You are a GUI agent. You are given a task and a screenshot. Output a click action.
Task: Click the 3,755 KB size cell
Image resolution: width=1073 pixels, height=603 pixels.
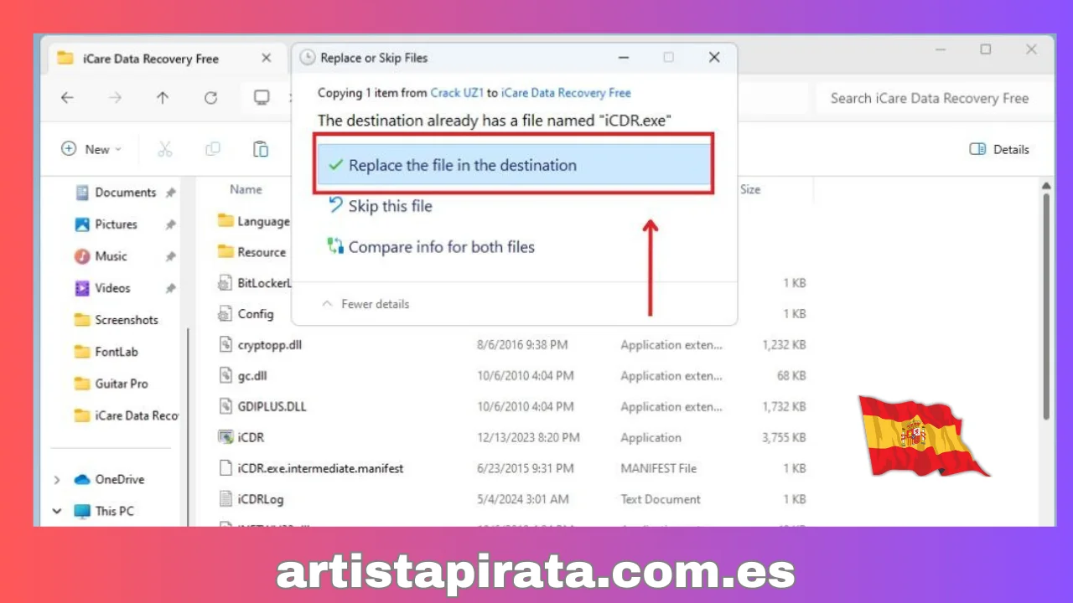784,437
